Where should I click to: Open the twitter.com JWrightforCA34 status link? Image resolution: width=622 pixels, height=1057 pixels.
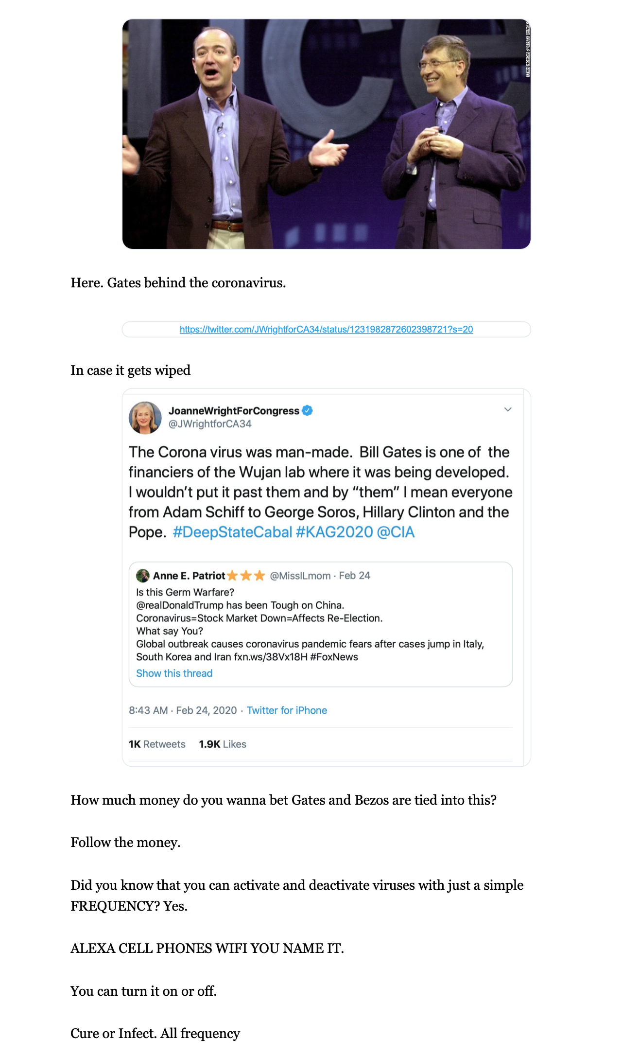326,329
